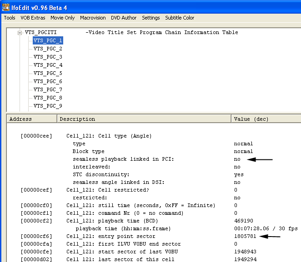The width and height of the screenshot is (301, 262).
Task: Open the Subtitle Color menu
Action: [x=180, y=18]
